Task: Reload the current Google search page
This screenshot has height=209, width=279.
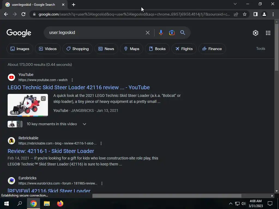Action: (x=23, y=14)
